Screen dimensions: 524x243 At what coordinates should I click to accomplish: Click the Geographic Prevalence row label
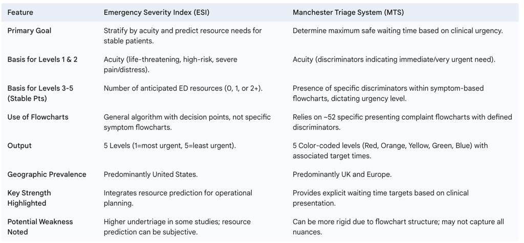(x=47, y=174)
